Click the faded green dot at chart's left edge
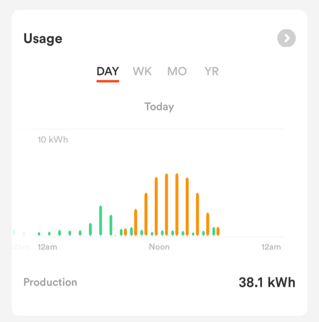The height and width of the screenshot is (322, 319). (x=14, y=233)
